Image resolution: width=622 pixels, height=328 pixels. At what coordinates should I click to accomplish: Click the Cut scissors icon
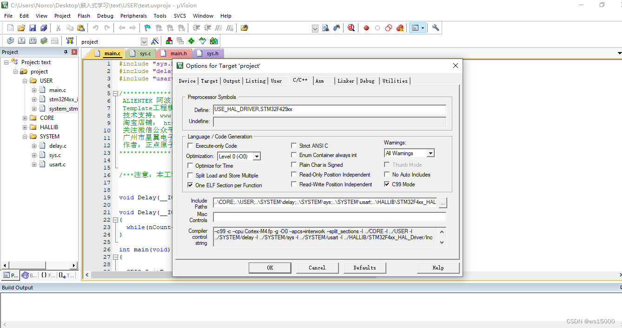coord(59,28)
